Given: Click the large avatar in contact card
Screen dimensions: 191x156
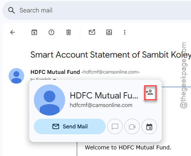Looking at the screenshot, I should pyautogui.click(x=50, y=100).
